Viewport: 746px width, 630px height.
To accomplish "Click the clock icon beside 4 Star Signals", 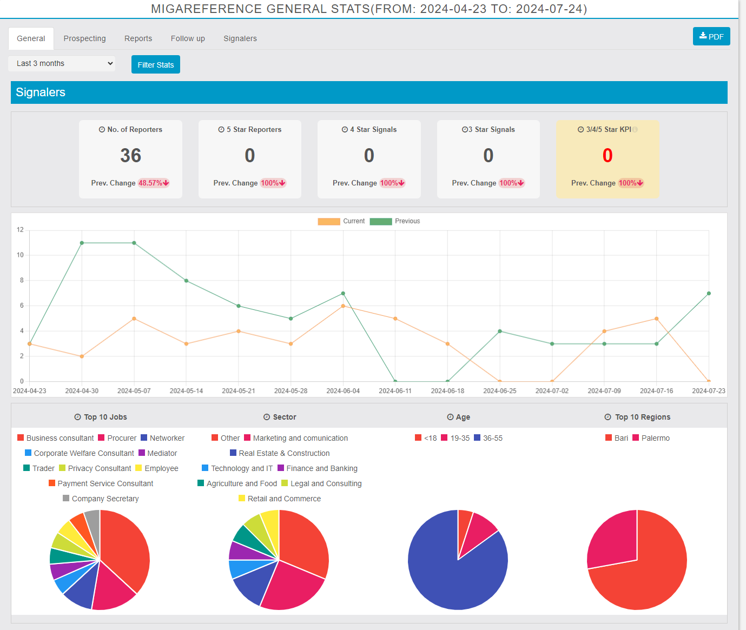I will click(x=345, y=130).
